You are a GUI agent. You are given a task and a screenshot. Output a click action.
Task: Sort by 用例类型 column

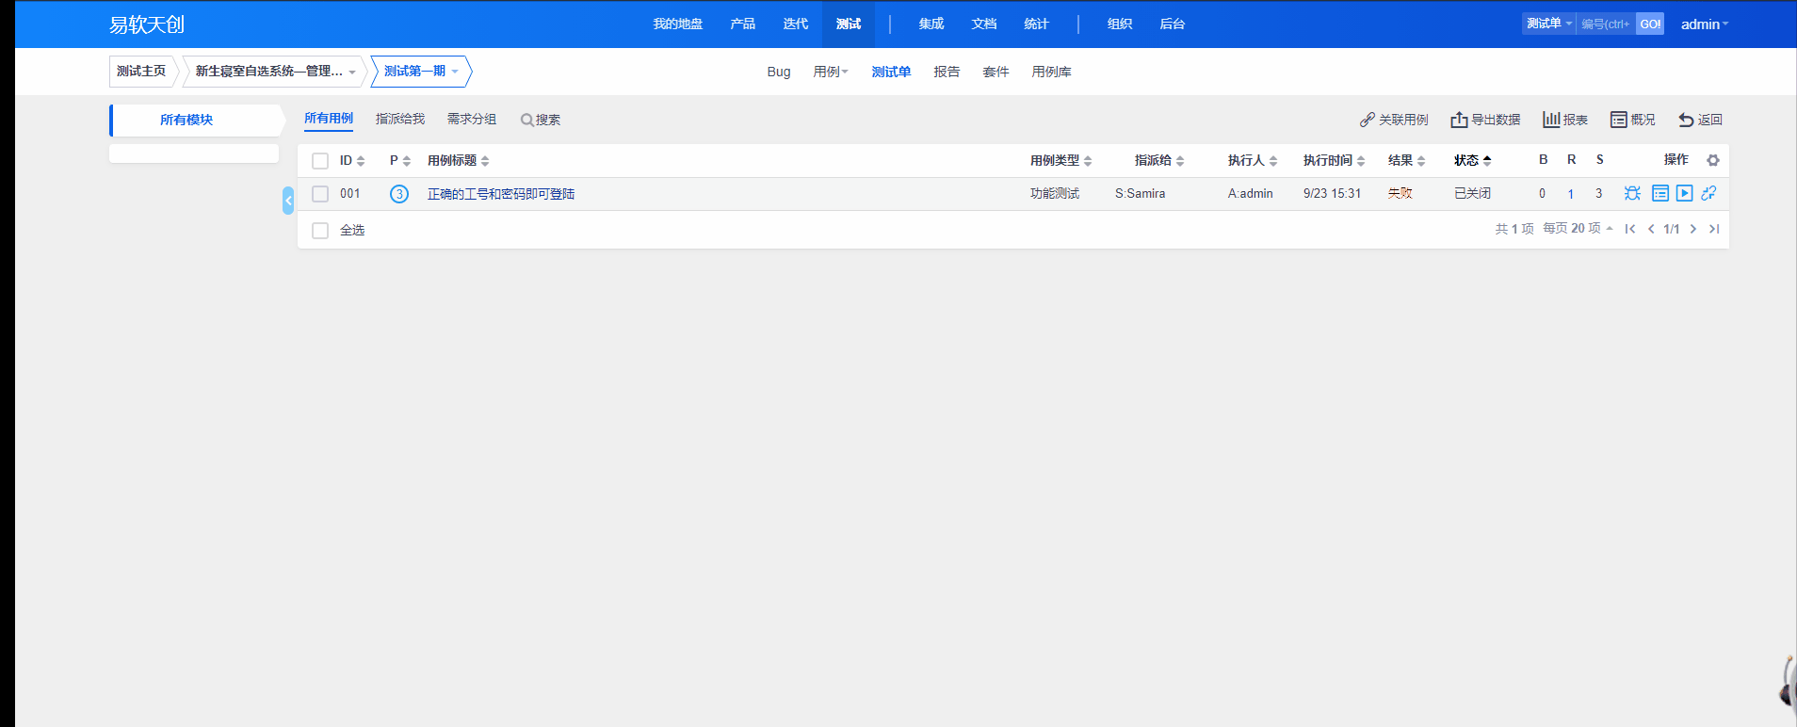(1061, 161)
